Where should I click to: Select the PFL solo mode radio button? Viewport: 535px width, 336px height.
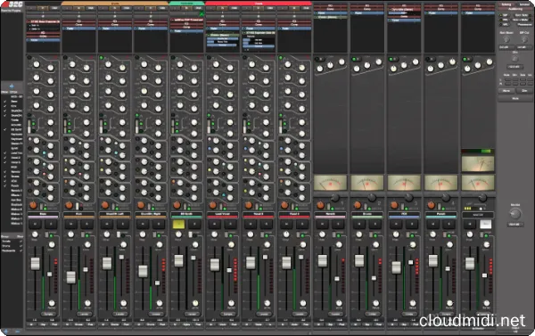501,20
